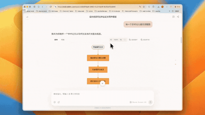Open the Chat button at the toolbar's right end
The image size is (205, 115).
177,7
